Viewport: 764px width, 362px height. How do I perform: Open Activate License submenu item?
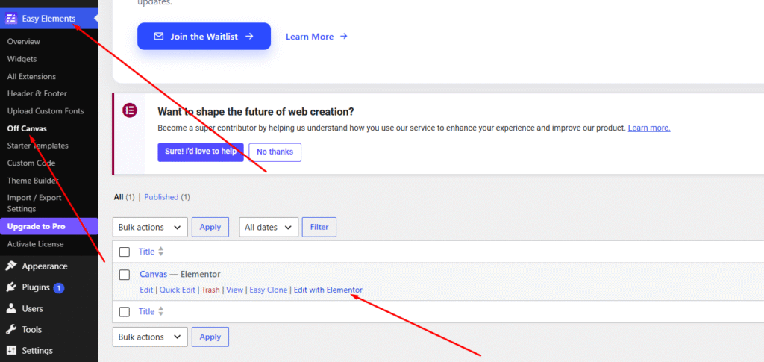[35, 244]
